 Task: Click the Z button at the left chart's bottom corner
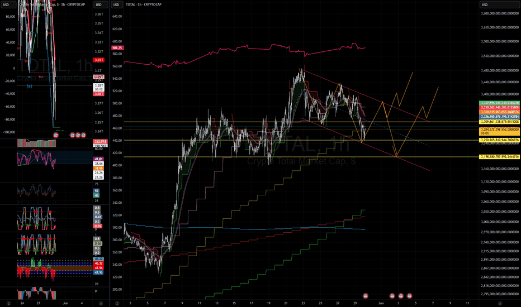pyautogui.click(x=8, y=303)
